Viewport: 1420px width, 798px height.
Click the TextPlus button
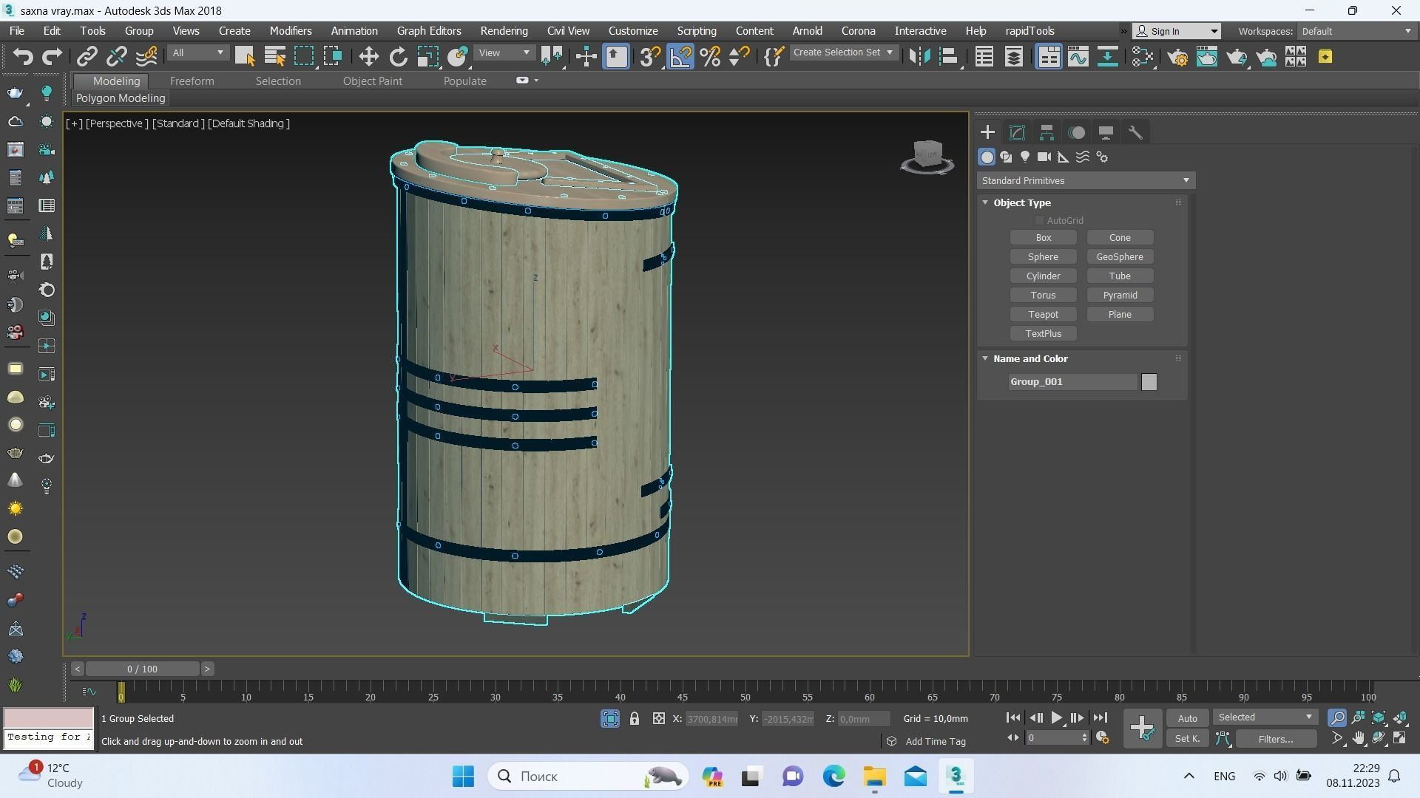click(1043, 334)
